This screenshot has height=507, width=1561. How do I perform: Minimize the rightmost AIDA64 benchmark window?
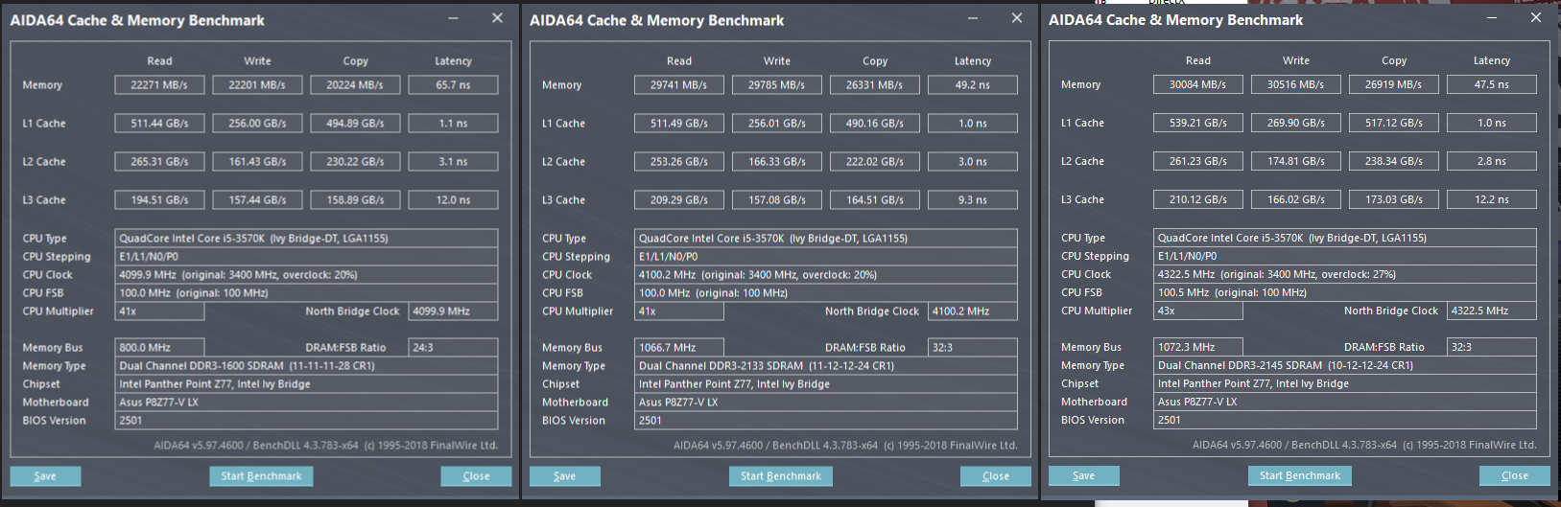coord(1493,18)
